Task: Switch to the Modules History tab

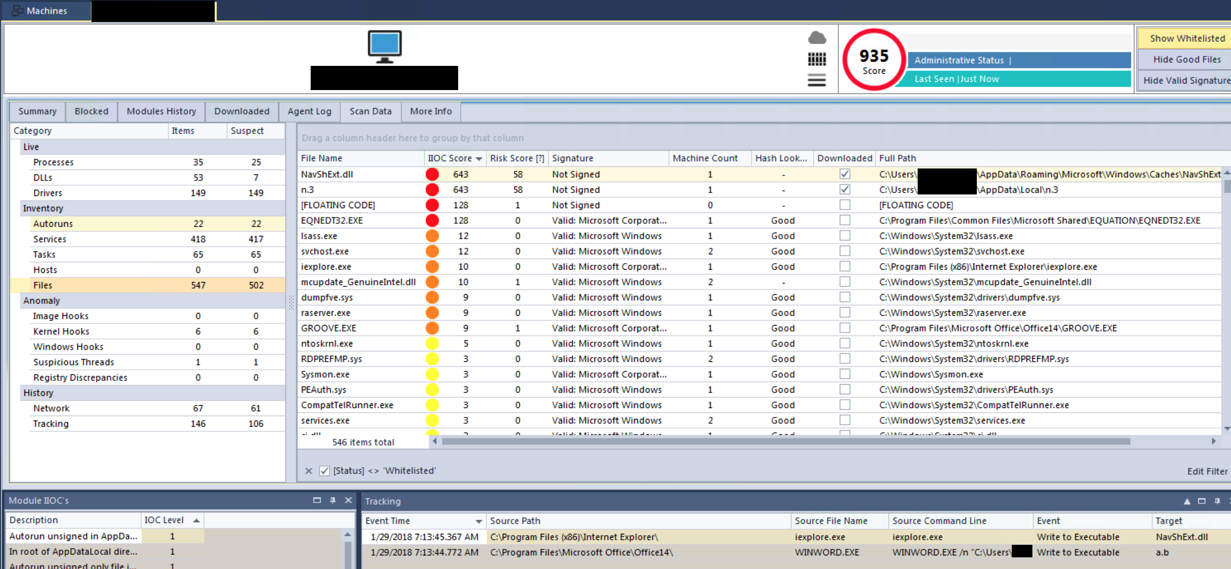Action: (x=161, y=111)
